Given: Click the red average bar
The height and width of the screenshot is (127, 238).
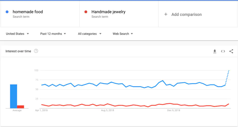Looking at the screenshot, I should (x=21, y=107).
